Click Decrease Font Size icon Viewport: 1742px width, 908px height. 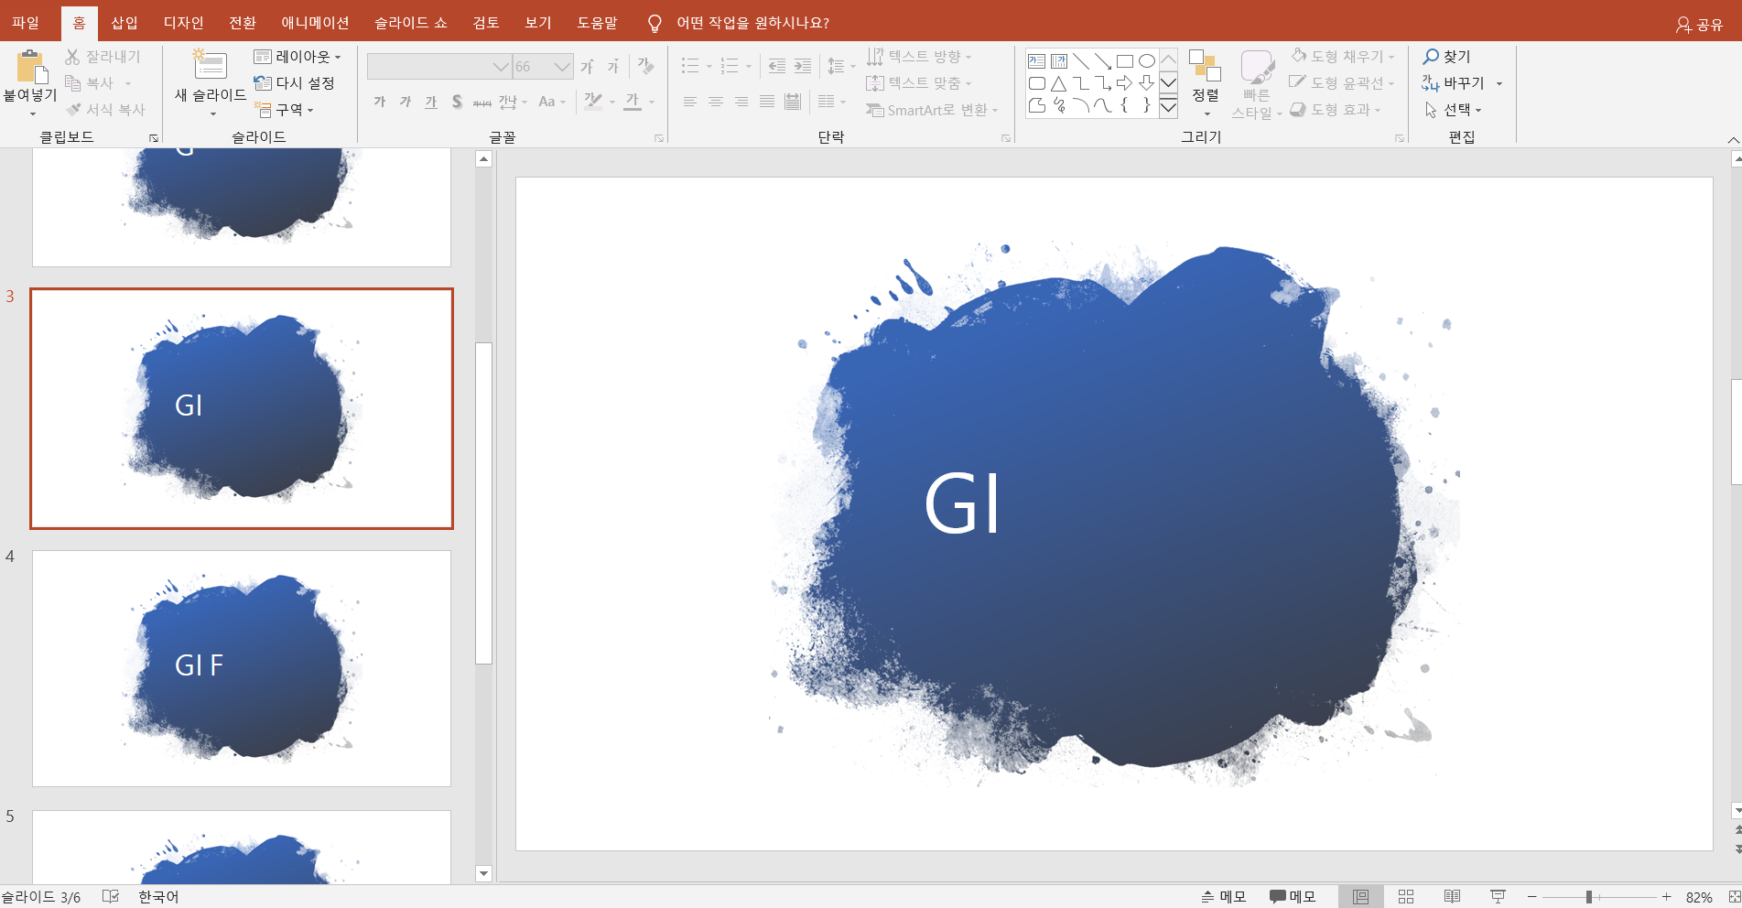(613, 67)
